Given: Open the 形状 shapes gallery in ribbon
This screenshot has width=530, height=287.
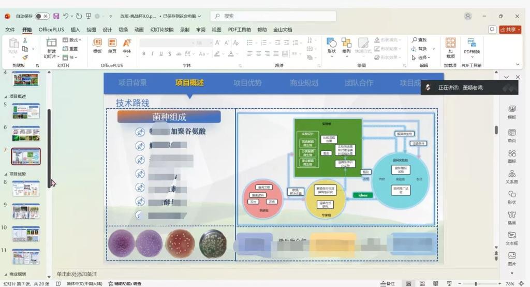Looking at the screenshot, I should 332,46.
